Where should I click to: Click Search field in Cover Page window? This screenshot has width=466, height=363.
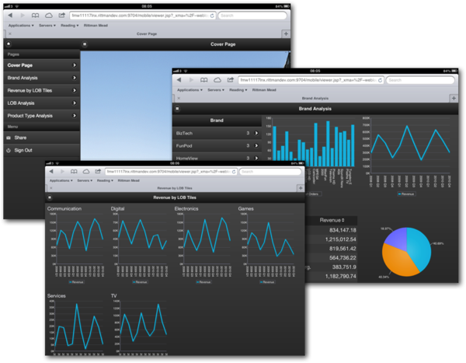[252, 16]
